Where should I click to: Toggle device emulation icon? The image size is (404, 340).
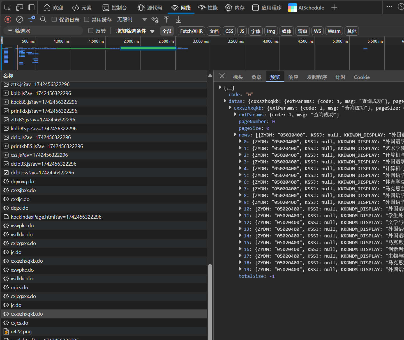(20, 8)
